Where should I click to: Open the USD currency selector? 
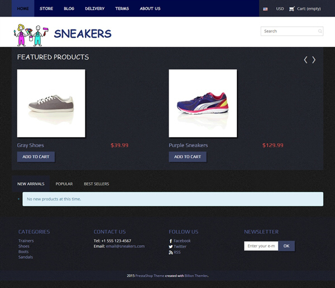(280, 9)
